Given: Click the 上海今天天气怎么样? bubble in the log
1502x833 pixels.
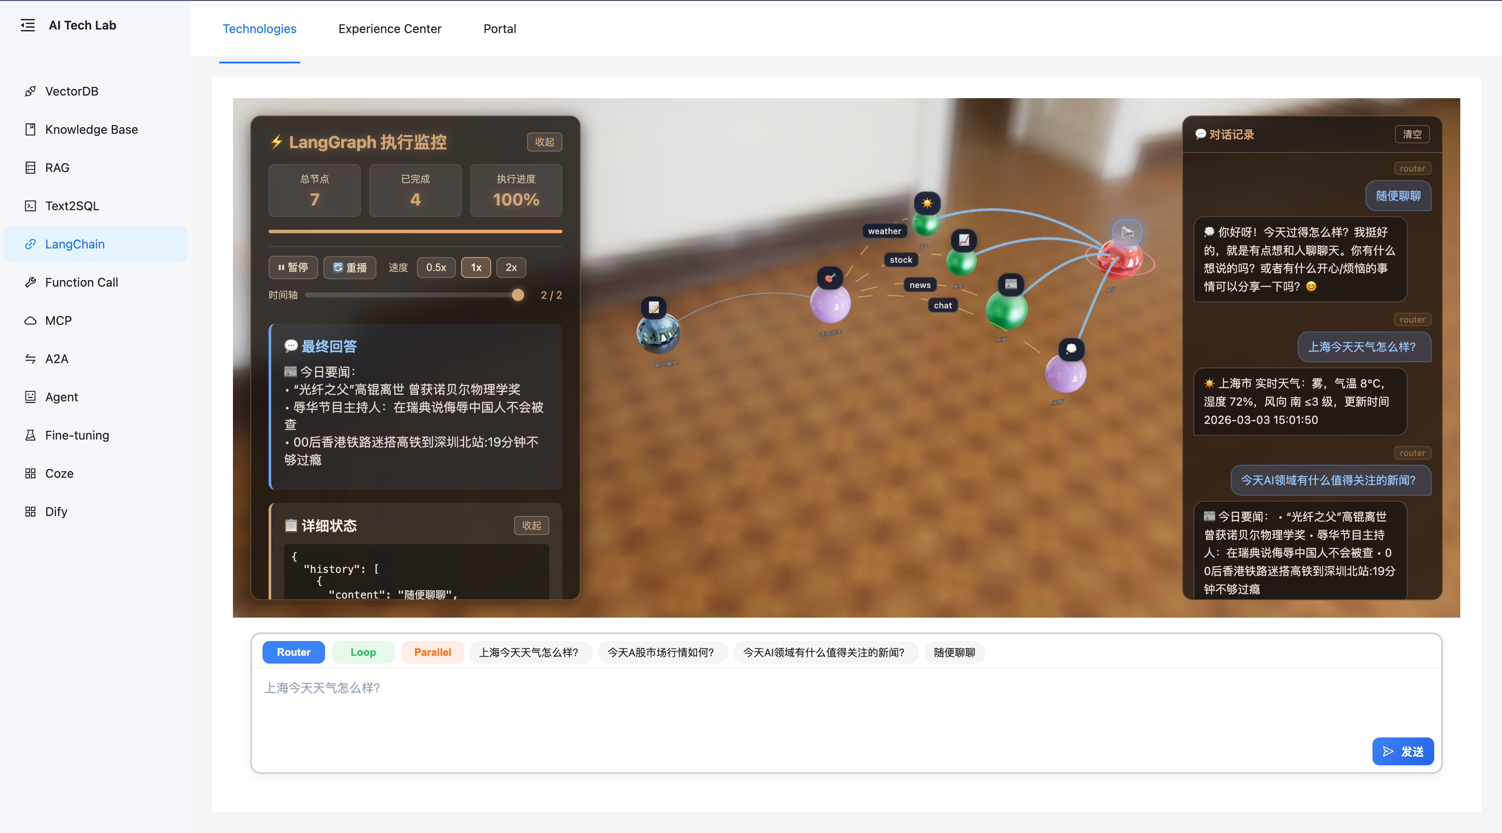Looking at the screenshot, I should tap(1364, 347).
